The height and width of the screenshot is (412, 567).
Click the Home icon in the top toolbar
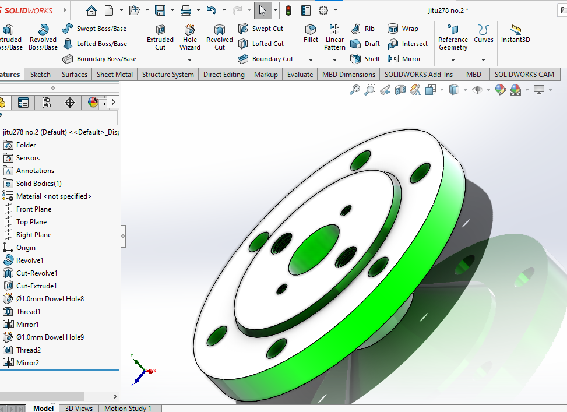coord(91,10)
